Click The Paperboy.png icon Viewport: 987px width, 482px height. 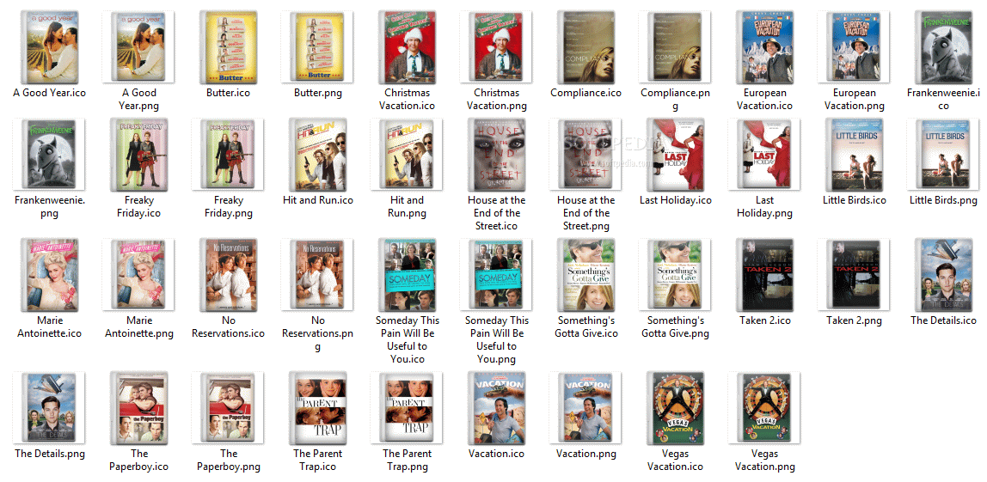click(228, 408)
